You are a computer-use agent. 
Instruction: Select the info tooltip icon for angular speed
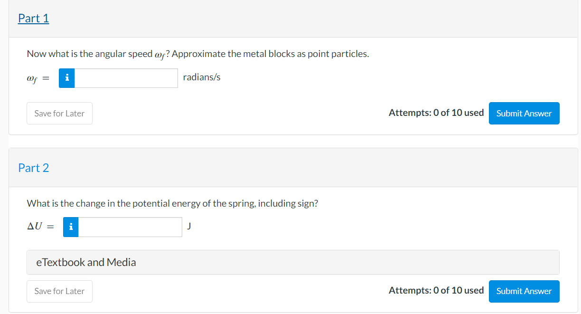[66, 78]
